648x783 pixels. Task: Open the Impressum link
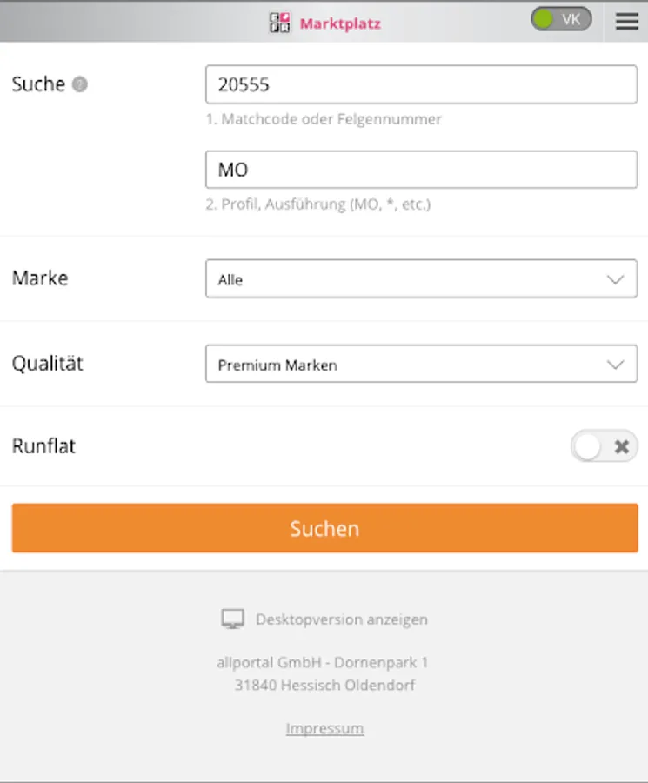click(x=324, y=728)
